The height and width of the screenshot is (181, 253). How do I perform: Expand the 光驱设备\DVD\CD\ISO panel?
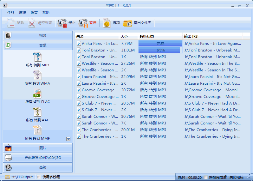(38, 158)
